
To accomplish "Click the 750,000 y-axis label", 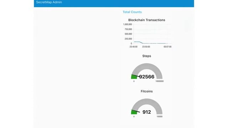I will (x=128, y=29).
